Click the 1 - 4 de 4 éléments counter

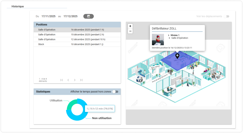[43, 80]
